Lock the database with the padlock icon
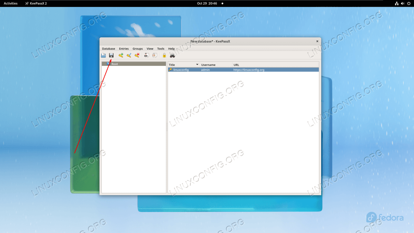This screenshot has height=233, width=414. (x=164, y=55)
